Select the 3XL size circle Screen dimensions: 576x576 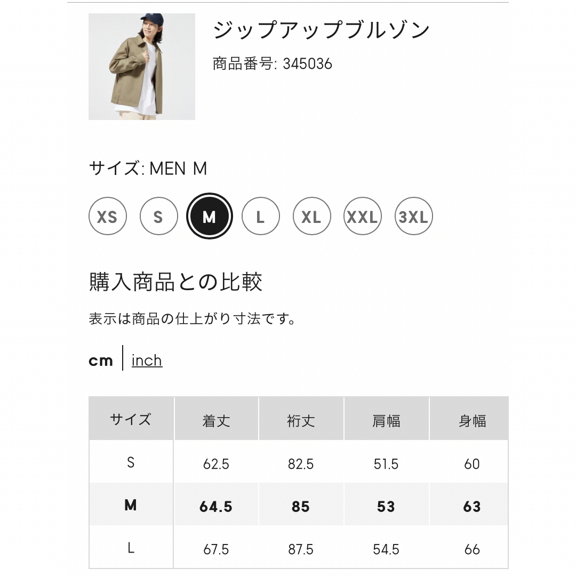tap(414, 216)
